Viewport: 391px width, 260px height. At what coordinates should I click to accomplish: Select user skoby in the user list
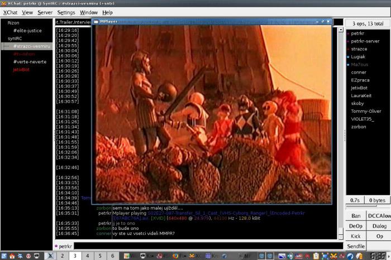(x=357, y=103)
